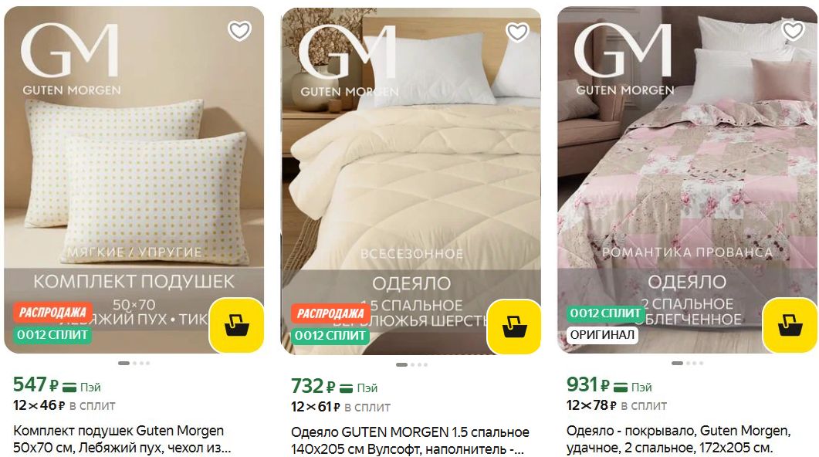Select image carousel dots under third card
Image resolution: width=819 pixels, height=457 pixels.
(687, 363)
